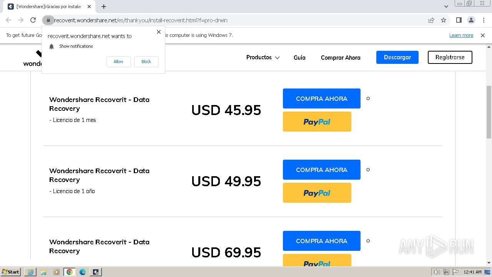Click COMPRA AHORA for USD 49.95 license
The width and height of the screenshot is (492, 277).
pos(322,170)
